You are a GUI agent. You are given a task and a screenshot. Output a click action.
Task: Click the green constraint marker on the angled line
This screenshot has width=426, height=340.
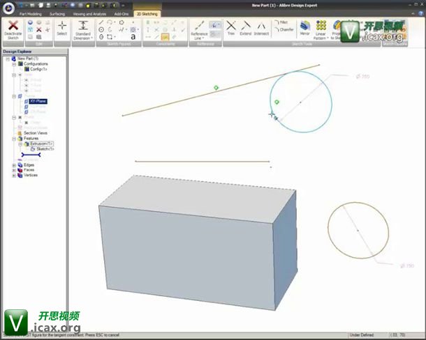tap(216, 88)
